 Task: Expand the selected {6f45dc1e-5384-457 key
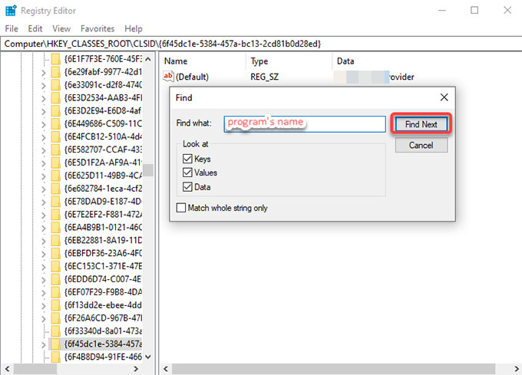(43, 344)
